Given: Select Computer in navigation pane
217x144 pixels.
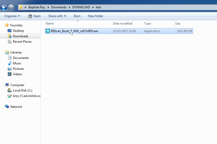Looking at the screenshot, I should click(x=17, y=85).
